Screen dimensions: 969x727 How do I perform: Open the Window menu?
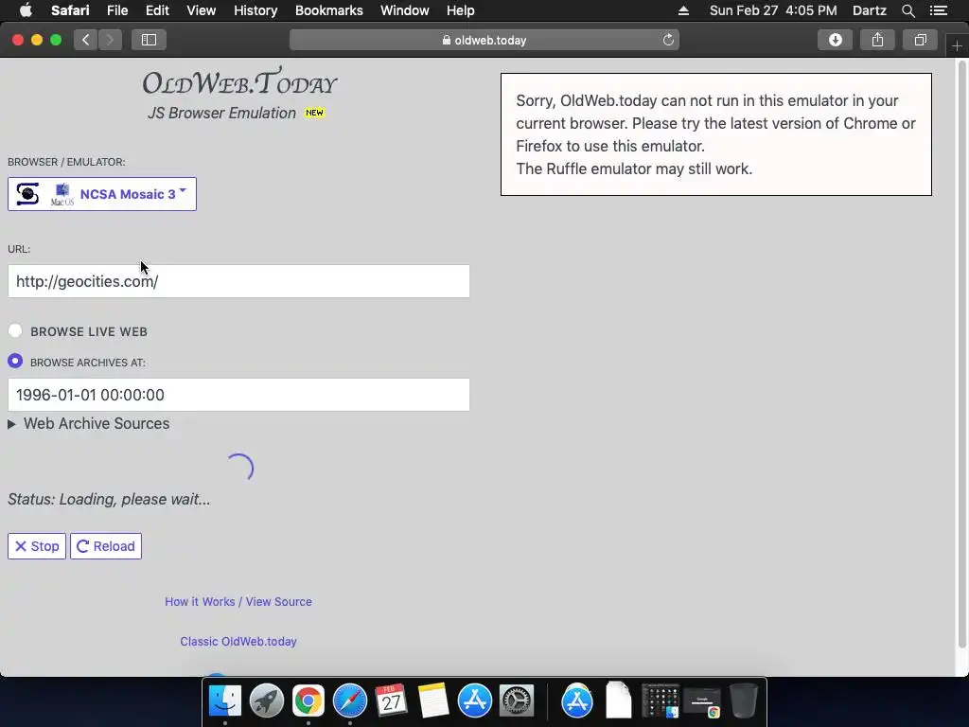(404, 10)
